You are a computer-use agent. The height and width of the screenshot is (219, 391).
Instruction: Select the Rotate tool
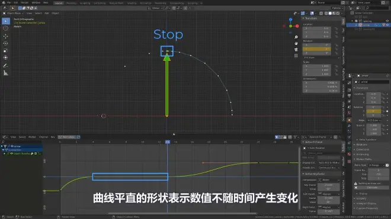coord(6,44)
